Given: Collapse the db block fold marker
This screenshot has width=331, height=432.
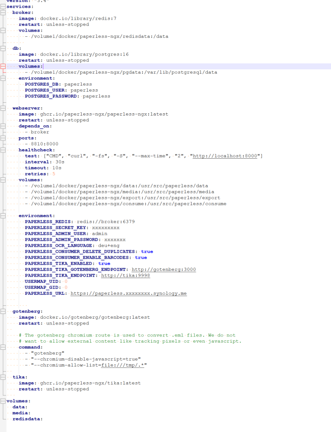Looking at the screenshot, I should coord(3,48).
